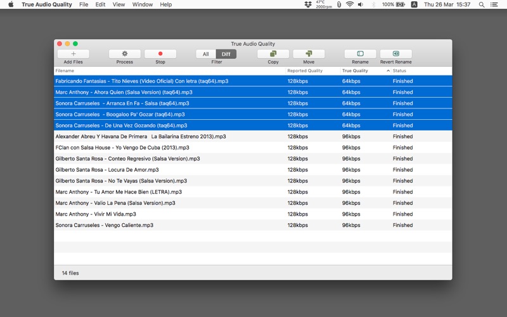507x317 pixels.
Task: Open the Window menu
Action: [142, 4]
